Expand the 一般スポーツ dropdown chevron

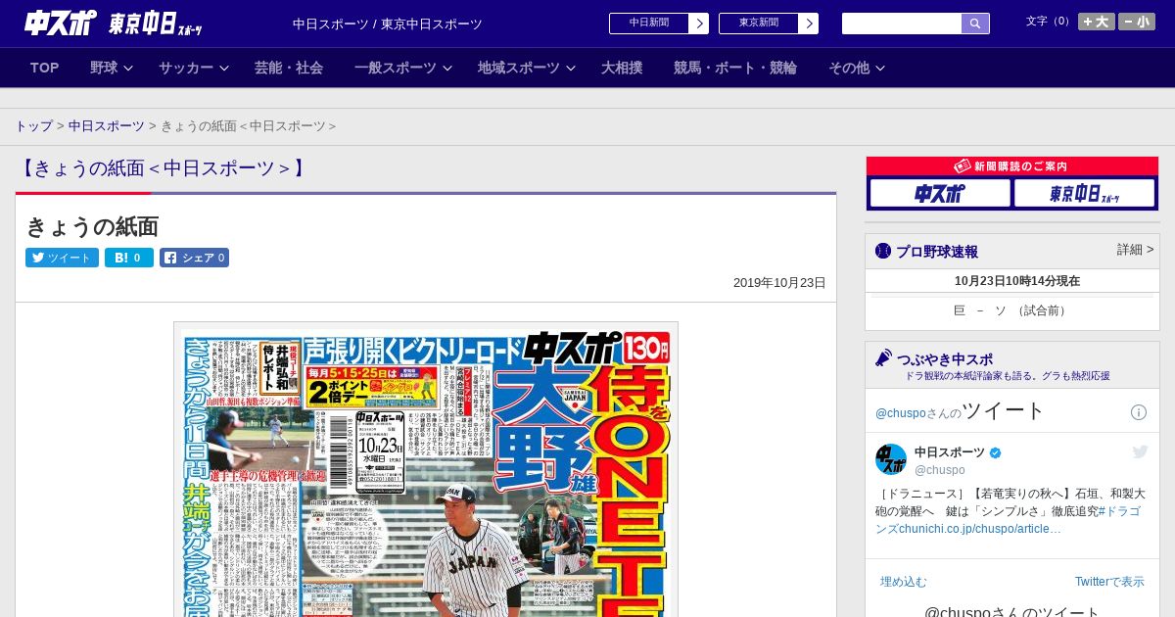pos(447,68)
